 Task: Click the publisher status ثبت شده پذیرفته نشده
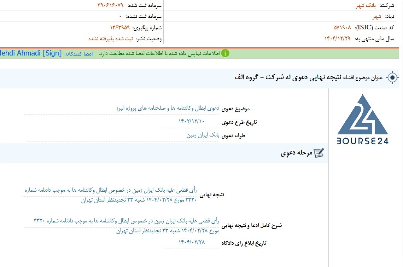pos(111,39)
